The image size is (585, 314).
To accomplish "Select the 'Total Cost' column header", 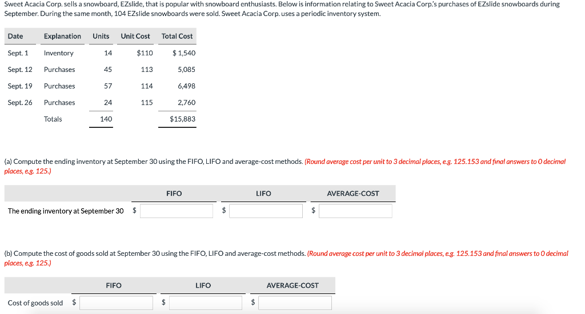I will click(x=177, y=36).
